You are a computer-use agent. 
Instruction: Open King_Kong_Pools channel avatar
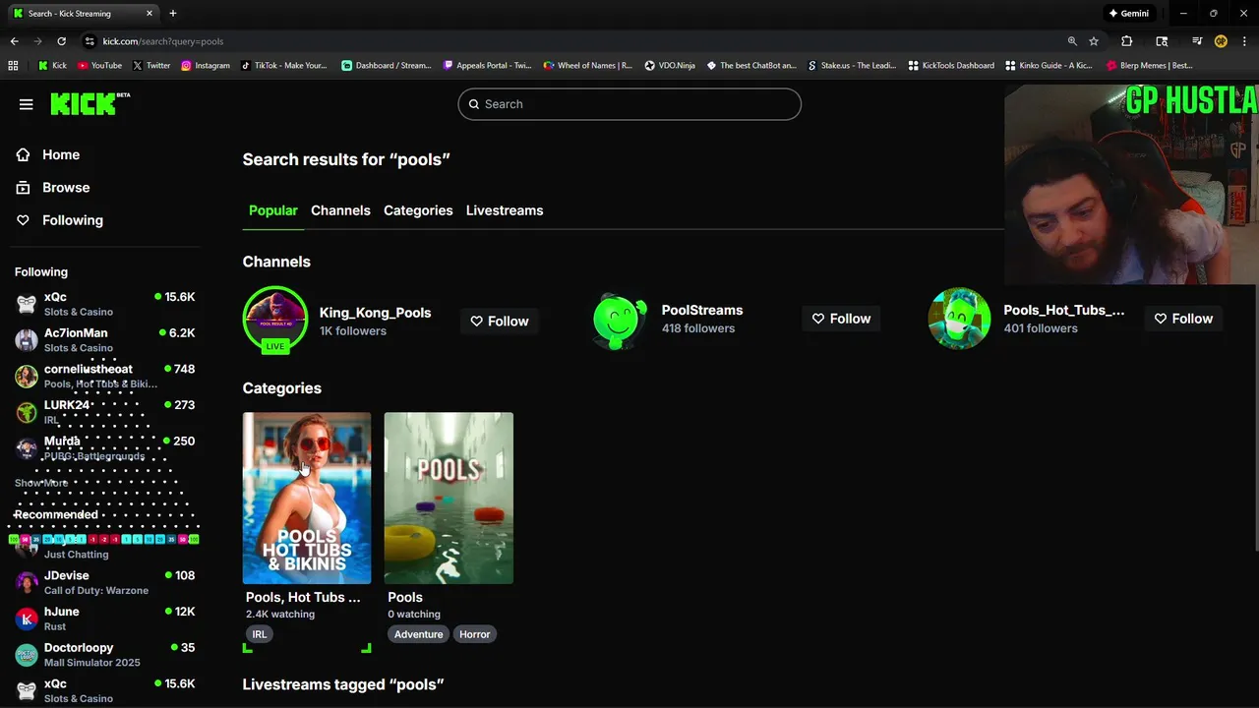(x=275, y=319)
